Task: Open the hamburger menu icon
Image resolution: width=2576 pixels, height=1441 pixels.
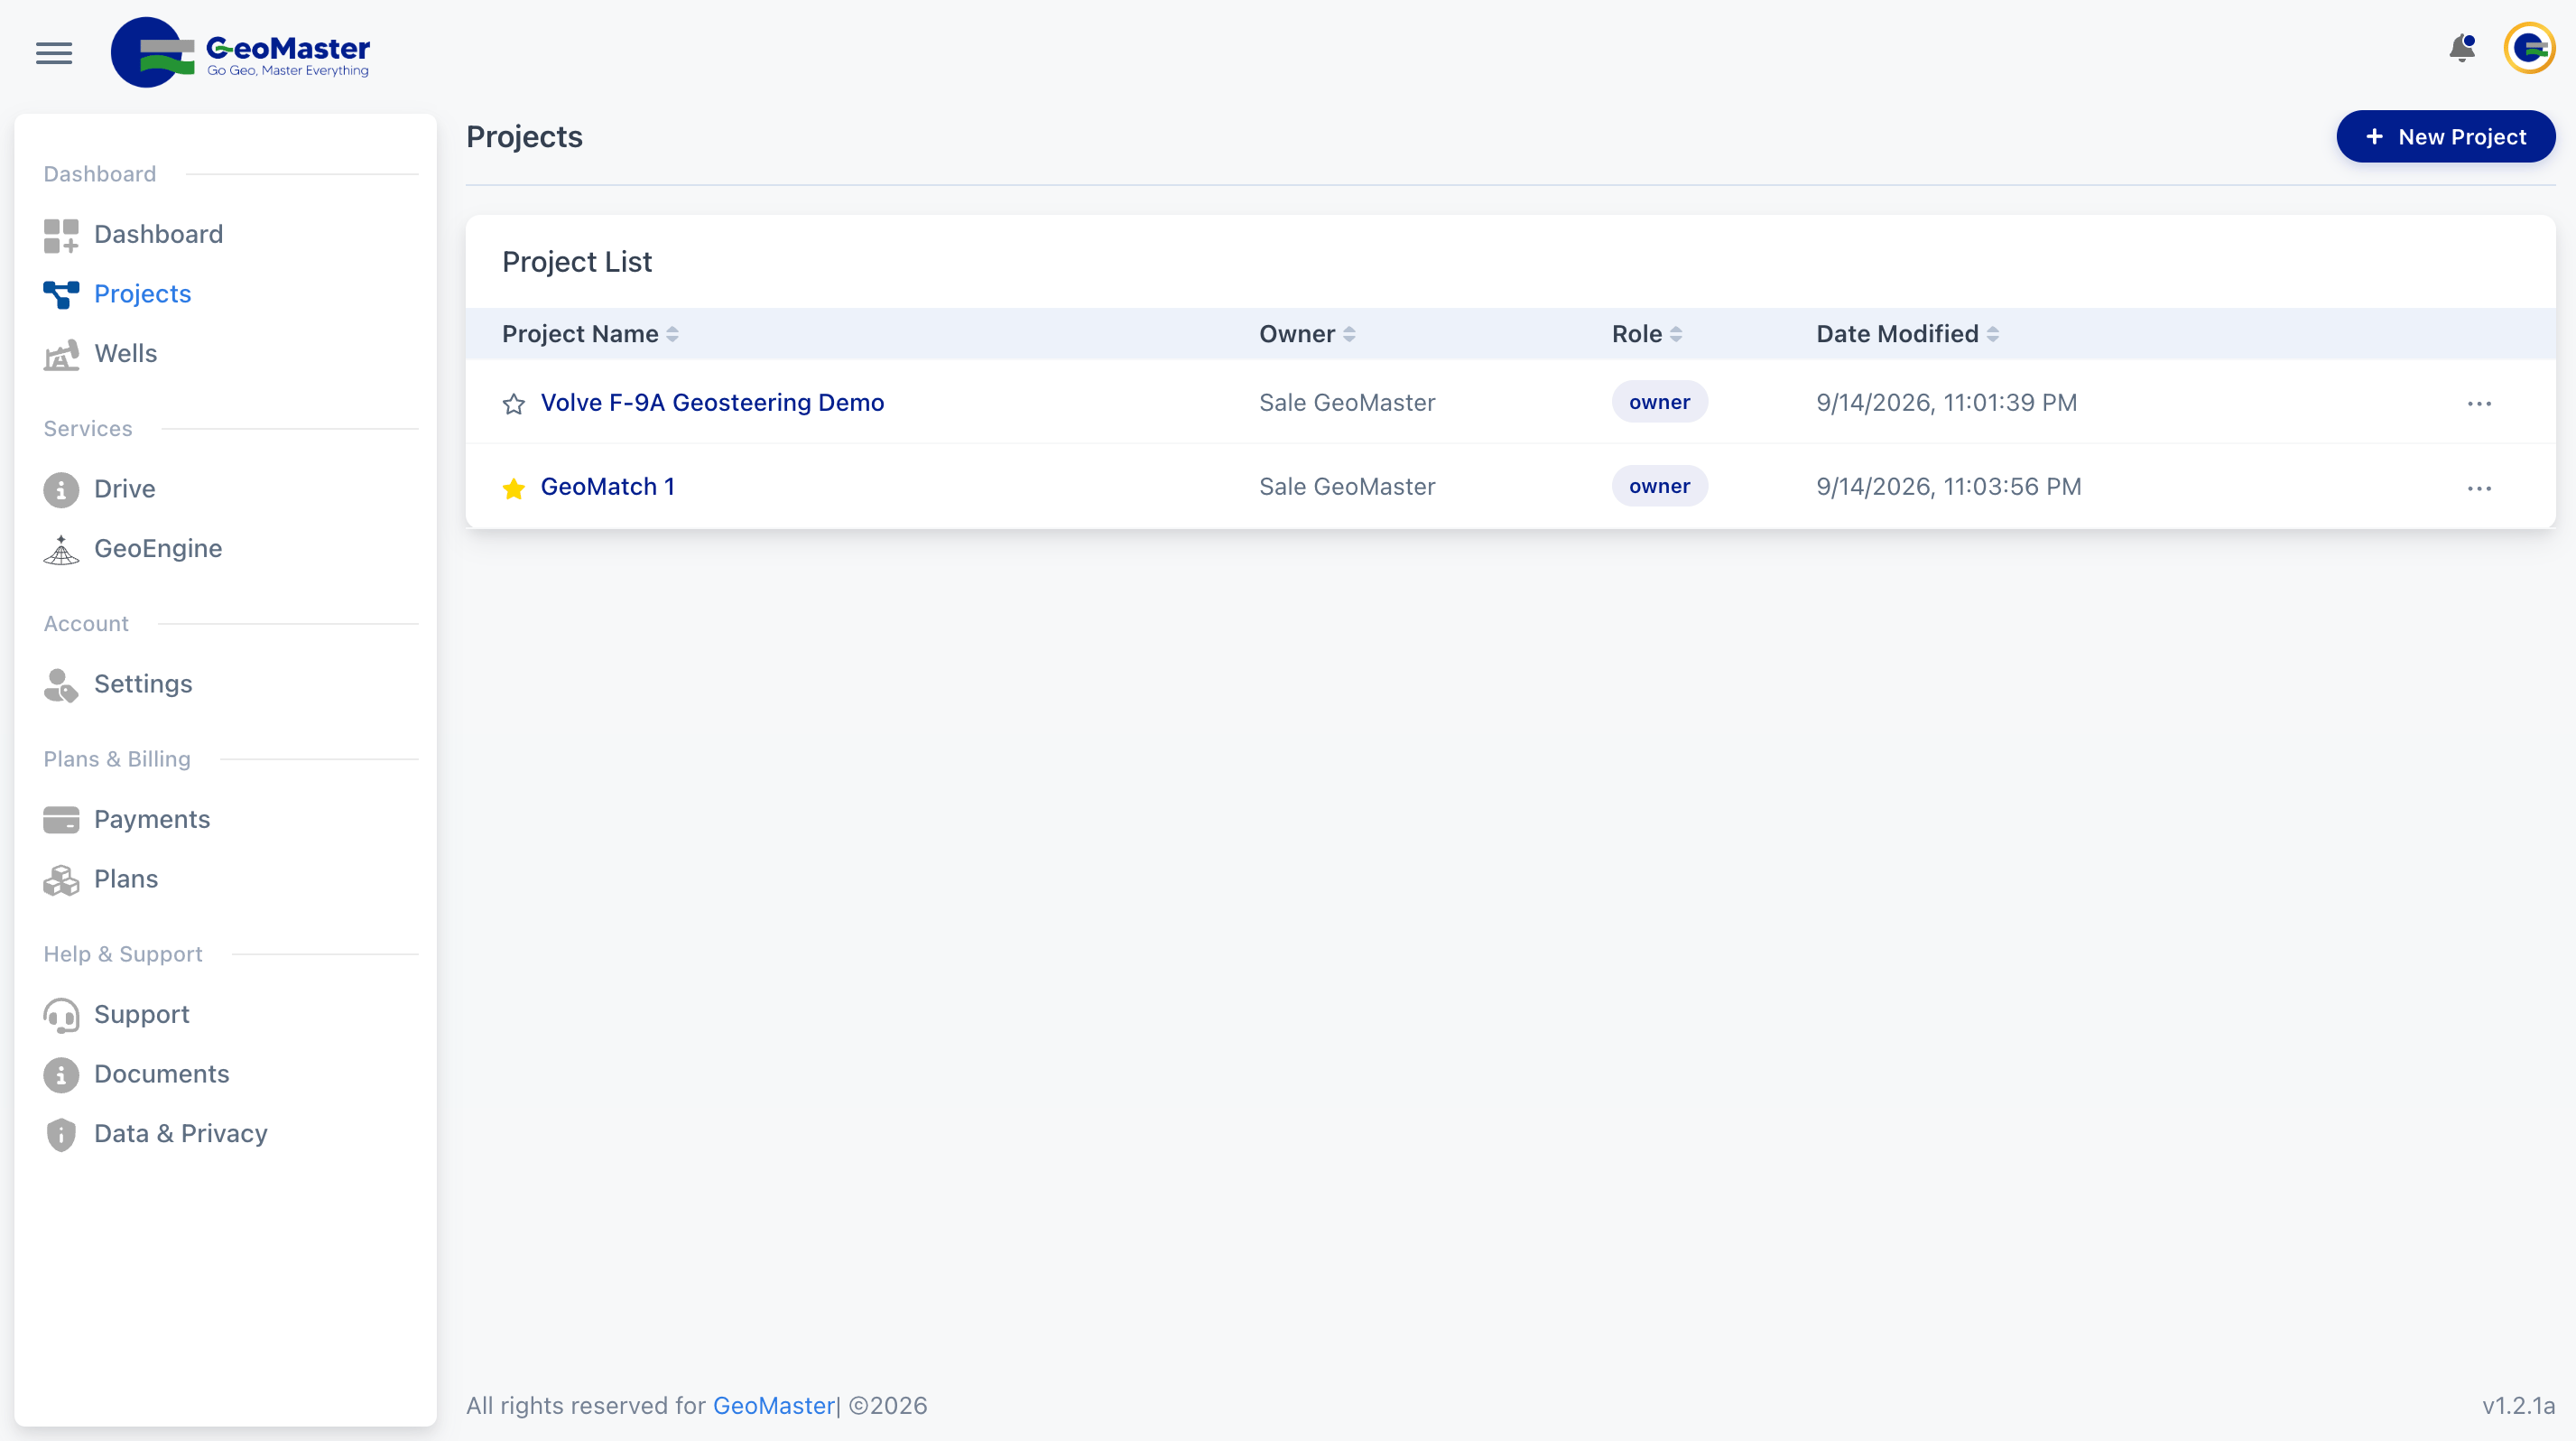Action: tap(54, 53)
